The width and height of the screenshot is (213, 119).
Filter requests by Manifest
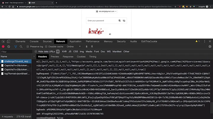117,52
